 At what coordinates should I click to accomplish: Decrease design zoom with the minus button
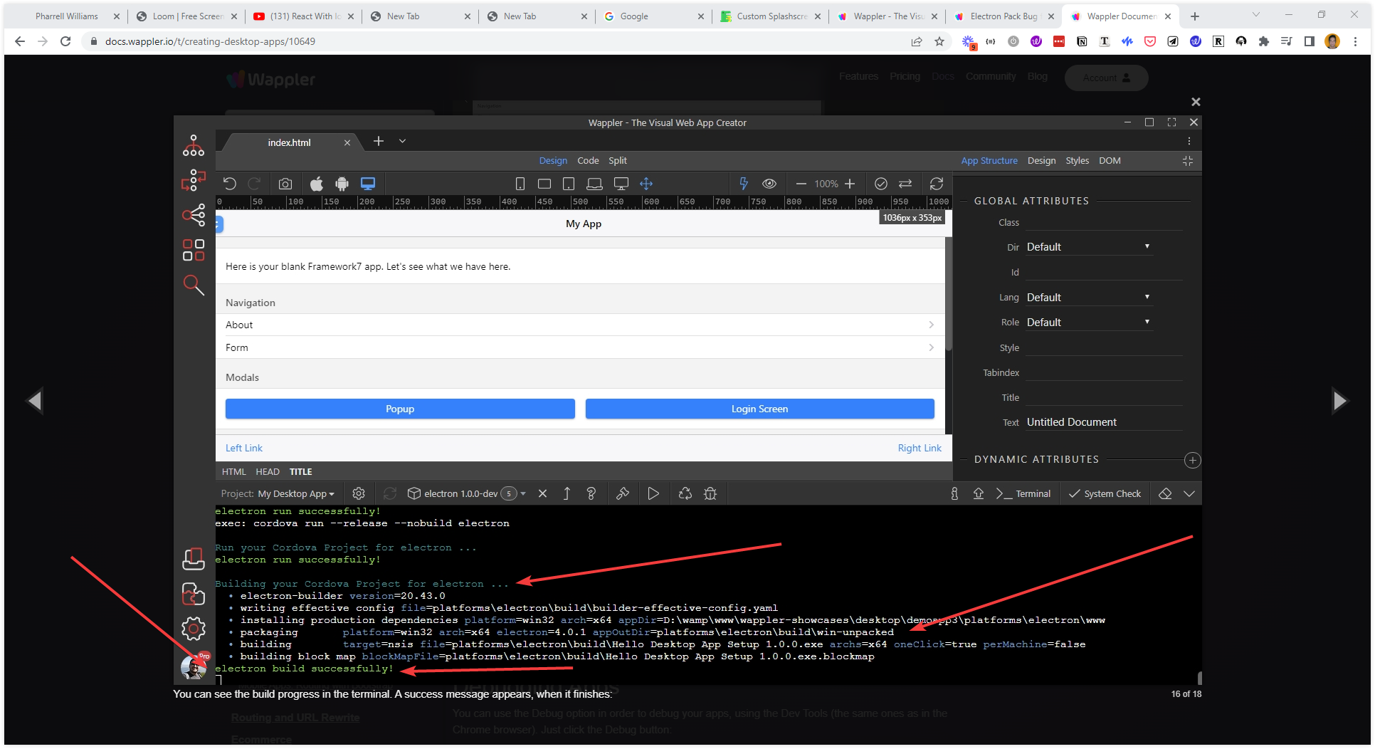click(801, 184)
